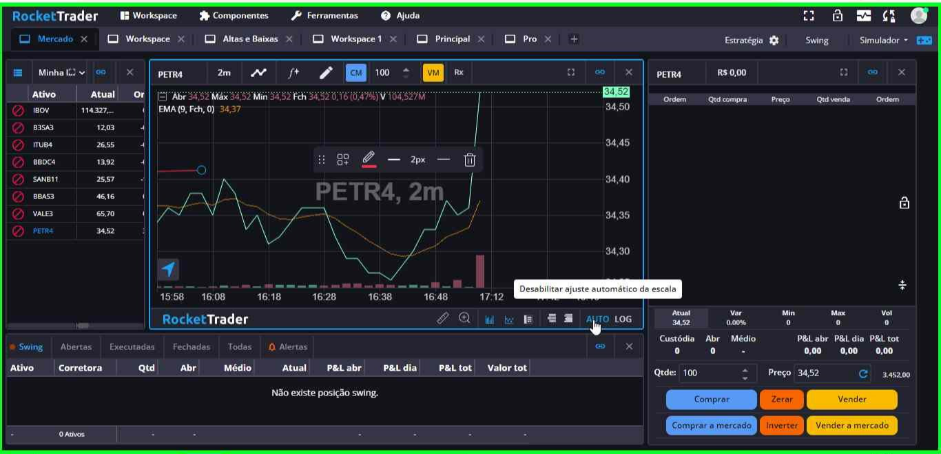This screenshot has width=941, height=454.
Task: Click the Swing mode button
Action: coord(817,40)
